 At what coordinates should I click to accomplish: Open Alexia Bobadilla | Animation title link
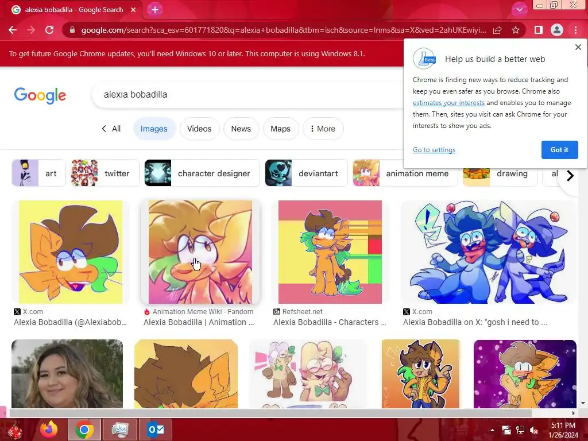pos(199,322)
